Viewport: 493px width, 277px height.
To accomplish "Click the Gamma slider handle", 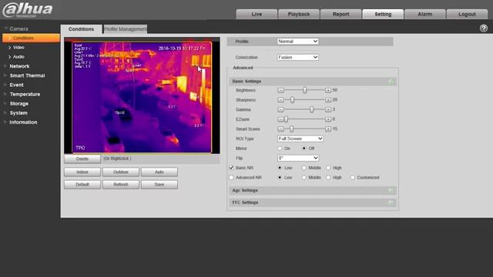I will coord(311,109).
